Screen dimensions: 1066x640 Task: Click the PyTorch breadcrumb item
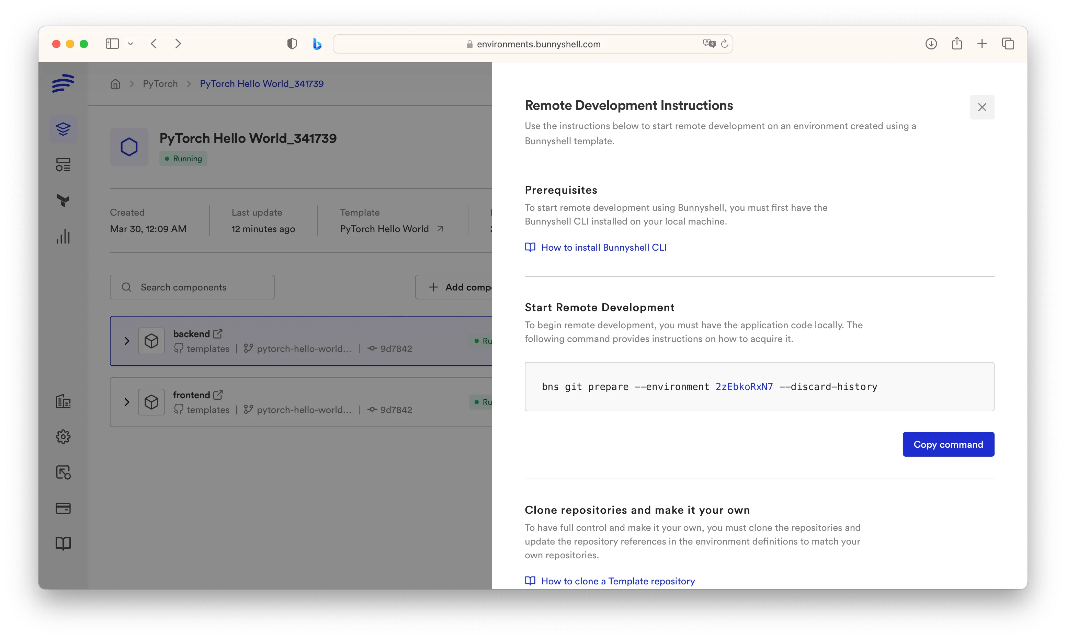tap(160, 84)
